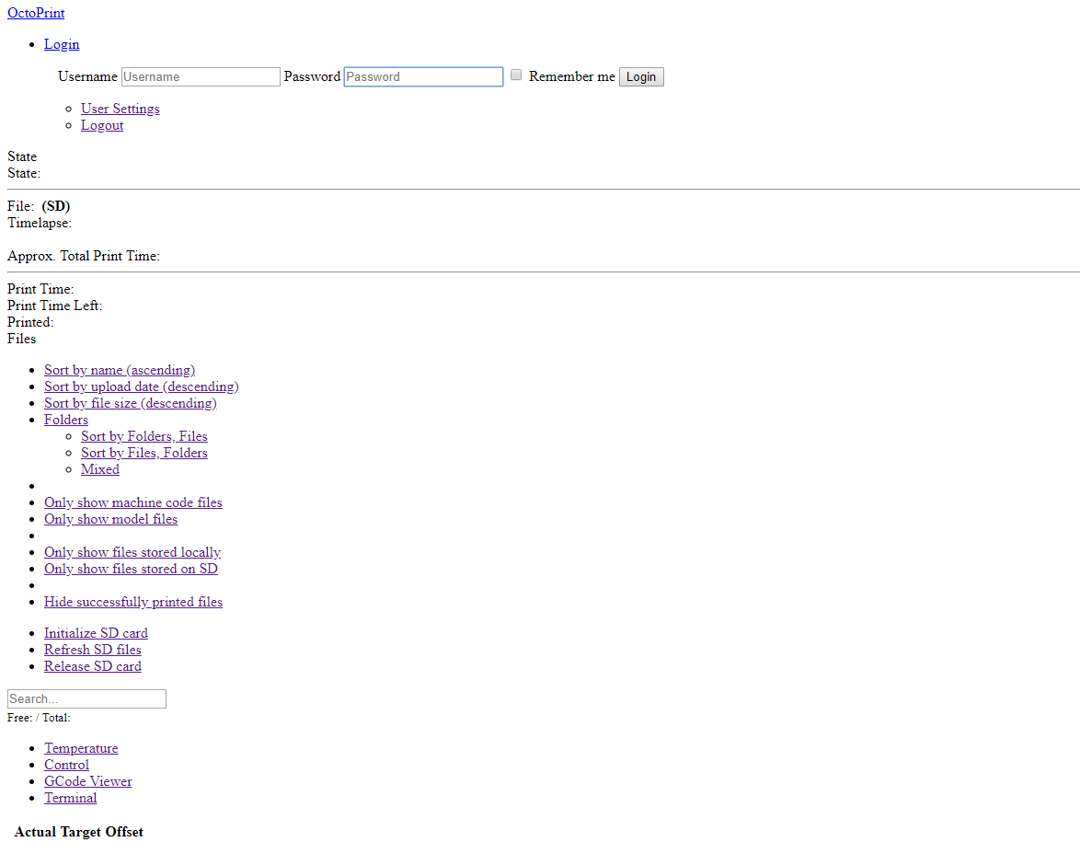Sort by file size (descending)
This screenshot has width=1080, height=865.
(x=131, y=403)
